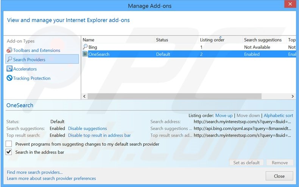Open Tracking Protection add-on type

(x=32, y=78)
